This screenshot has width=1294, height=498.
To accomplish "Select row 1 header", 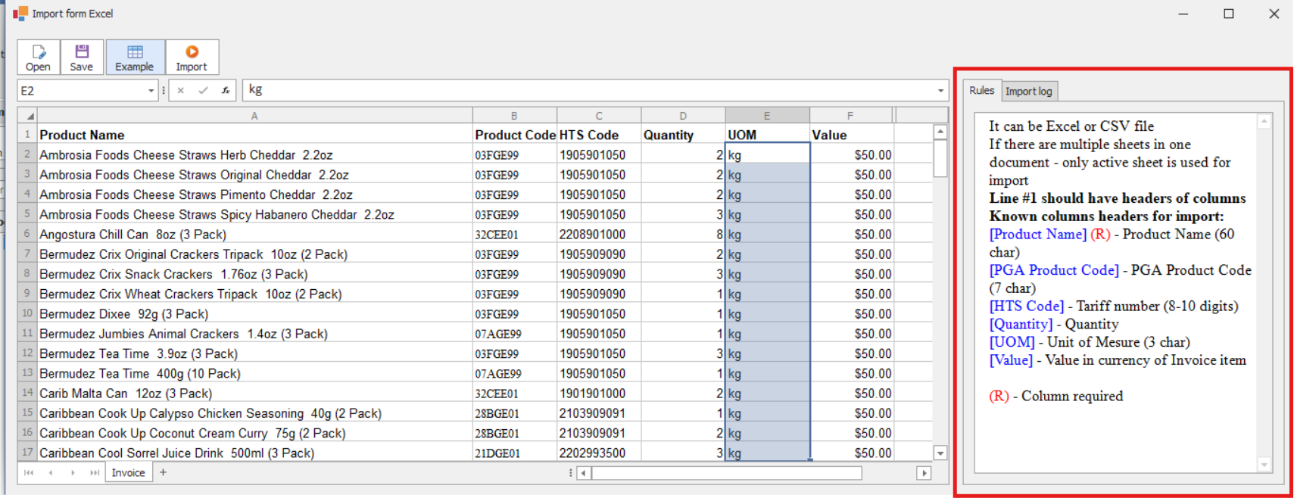I will [x=28, y=134].
